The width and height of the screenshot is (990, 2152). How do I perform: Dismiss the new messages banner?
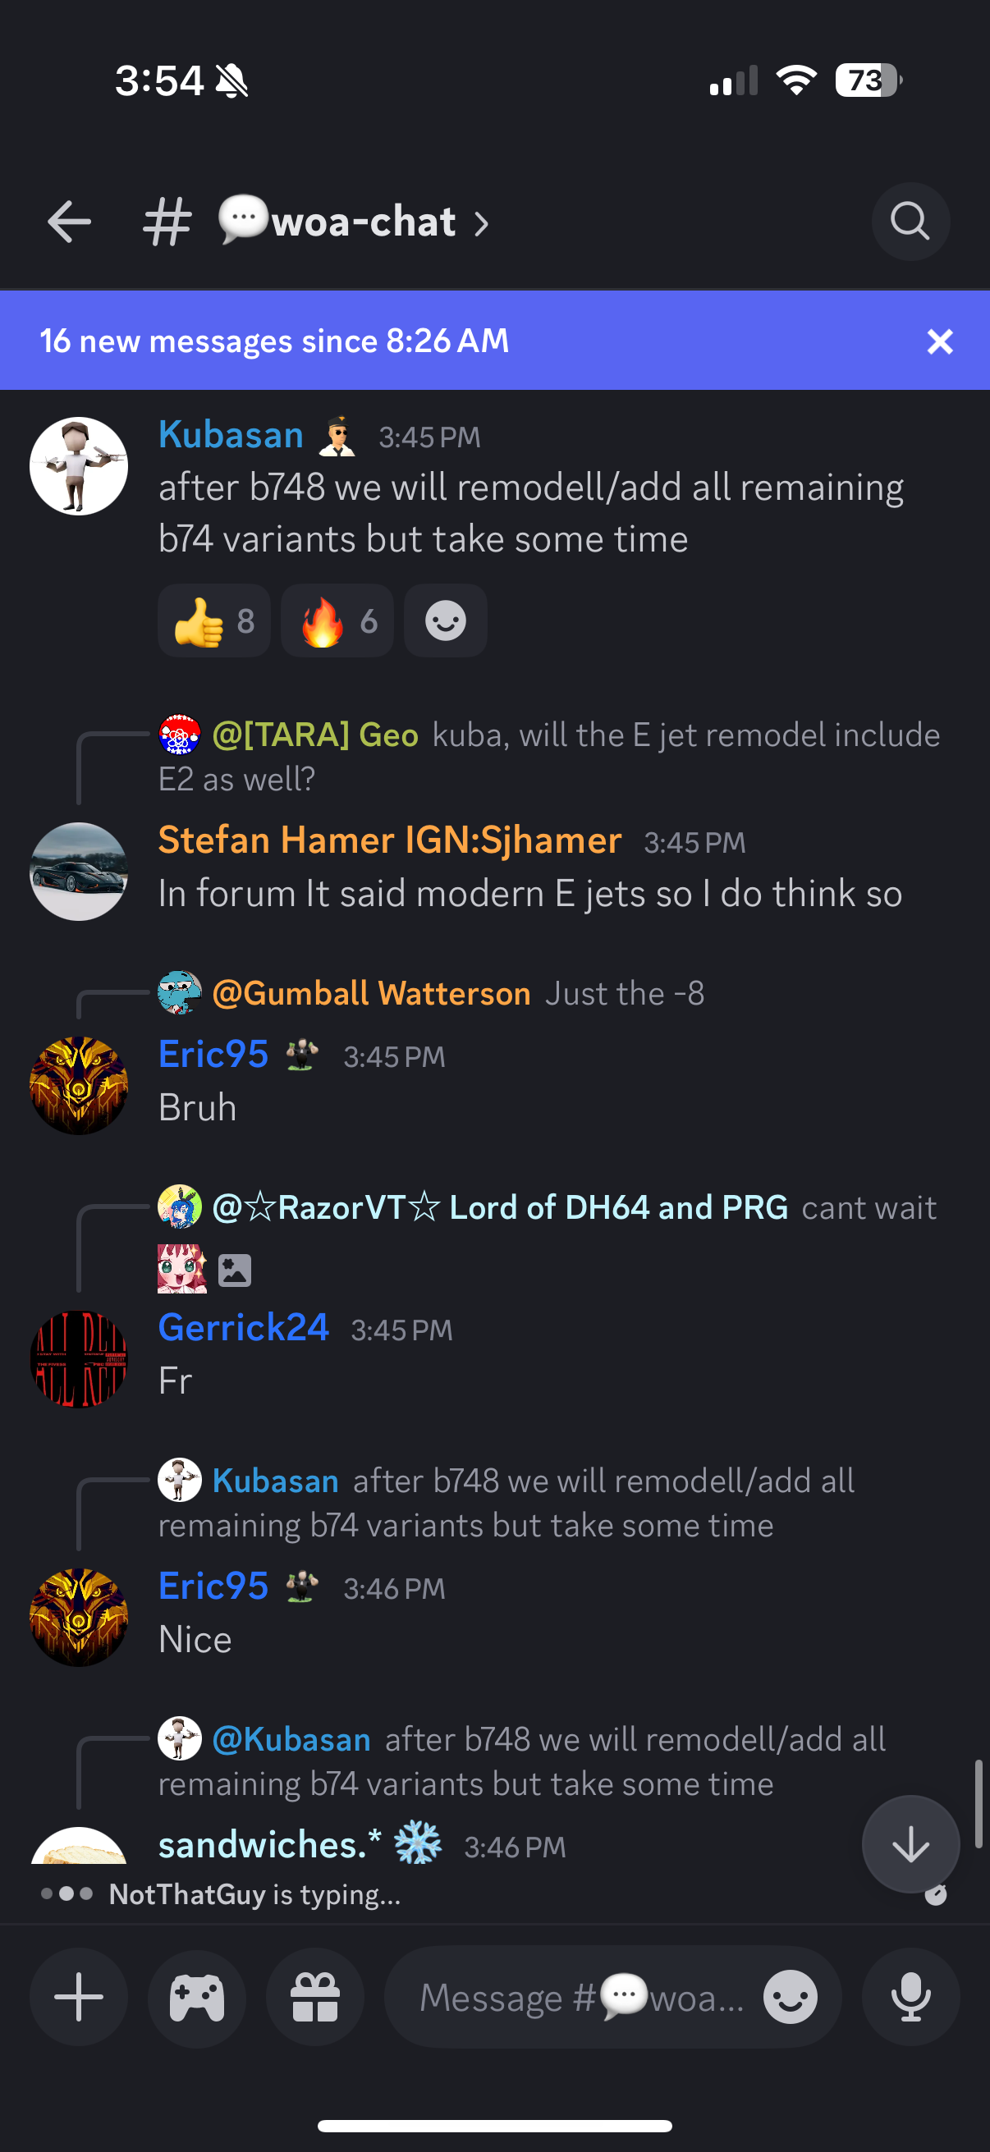940,341
